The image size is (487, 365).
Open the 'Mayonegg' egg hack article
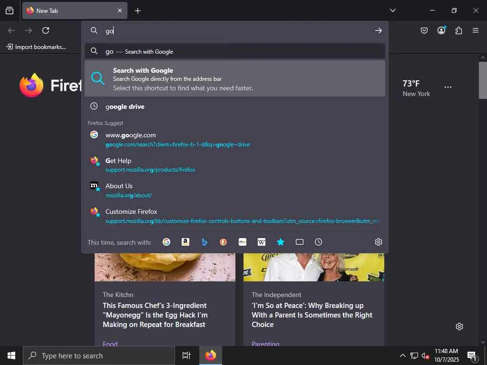(x=155, y=315)
